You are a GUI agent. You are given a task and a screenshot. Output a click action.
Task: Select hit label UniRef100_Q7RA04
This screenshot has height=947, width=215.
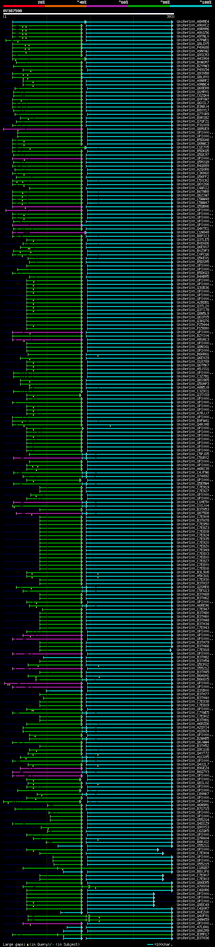pyautogui.click(x=193, y=838)
